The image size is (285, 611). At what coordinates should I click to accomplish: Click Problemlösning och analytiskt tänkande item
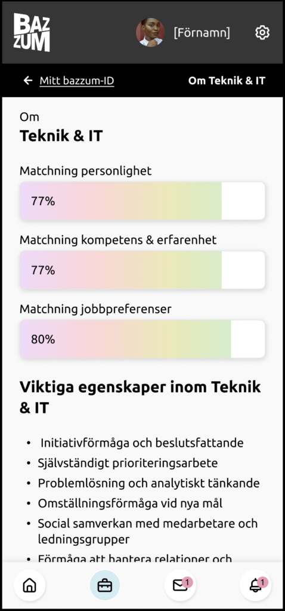148,483
